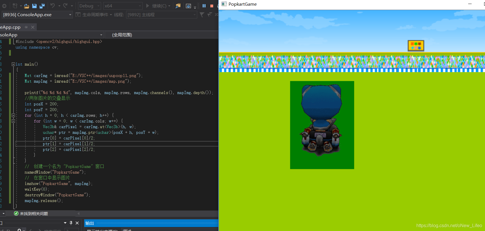Click the yellow signboard in the PopkartGame window
The width and height of the screenshot is (485, 231).
pos(416,45)
